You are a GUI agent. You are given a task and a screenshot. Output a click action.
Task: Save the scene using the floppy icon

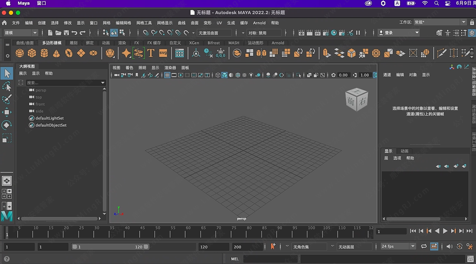click(x=66, y=33)
